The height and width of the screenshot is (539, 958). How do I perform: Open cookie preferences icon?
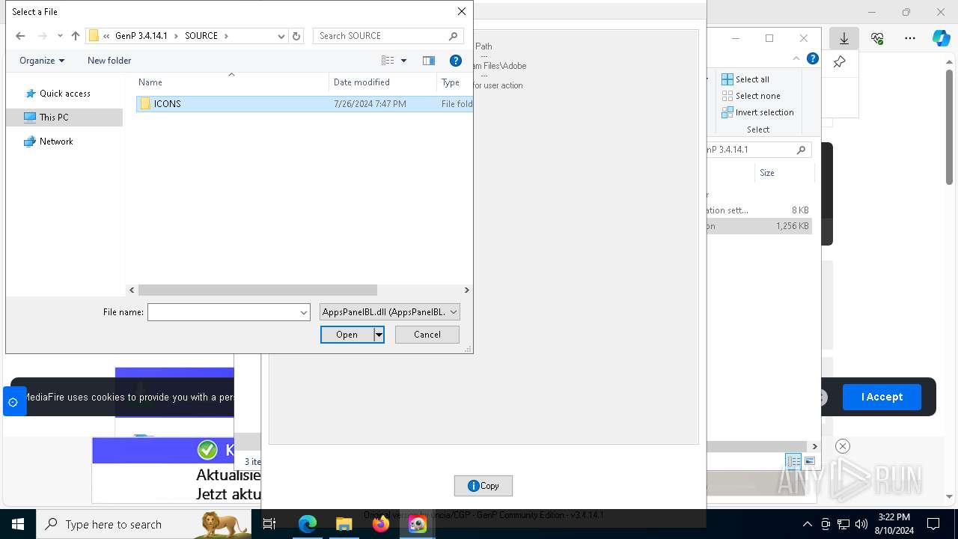[13, 402]
